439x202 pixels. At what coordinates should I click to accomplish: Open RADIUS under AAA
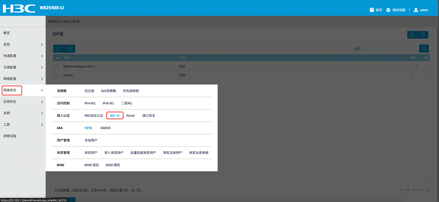coord(106,128)
